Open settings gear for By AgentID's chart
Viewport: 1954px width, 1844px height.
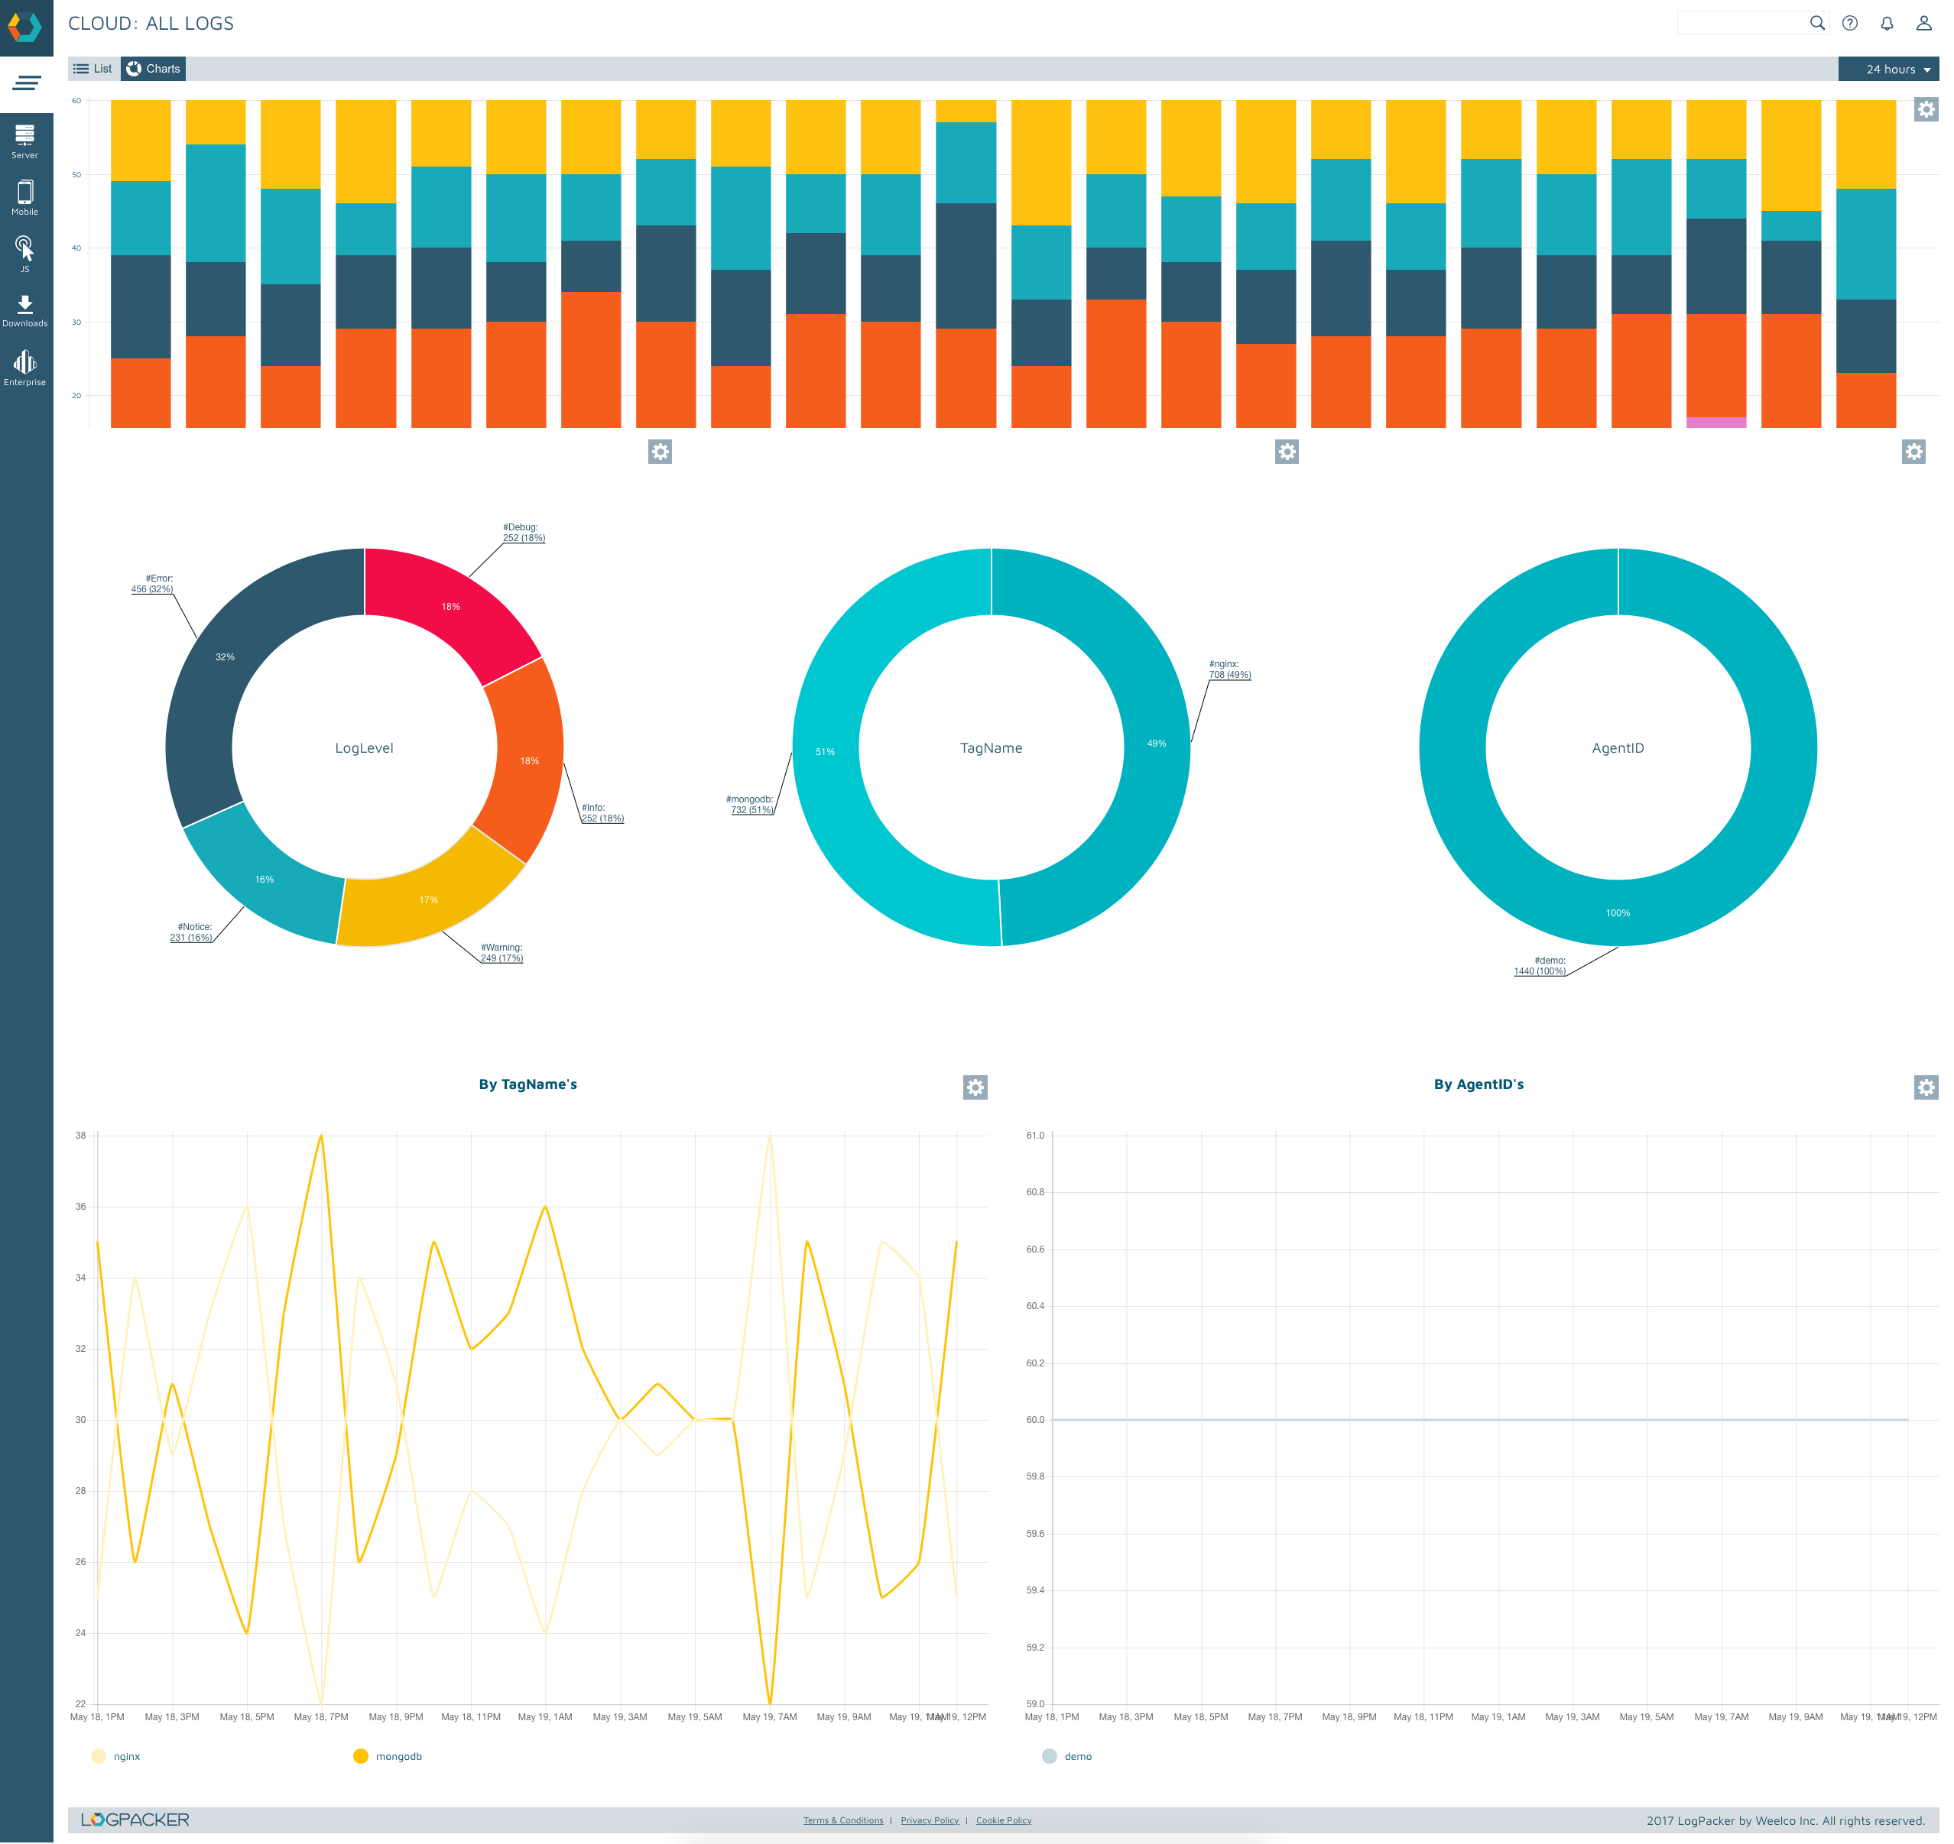click(x=1926, y=1087)
